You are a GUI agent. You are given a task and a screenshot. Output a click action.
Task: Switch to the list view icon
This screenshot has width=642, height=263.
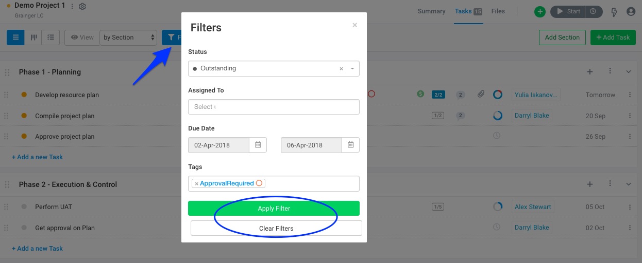(15, 37)
